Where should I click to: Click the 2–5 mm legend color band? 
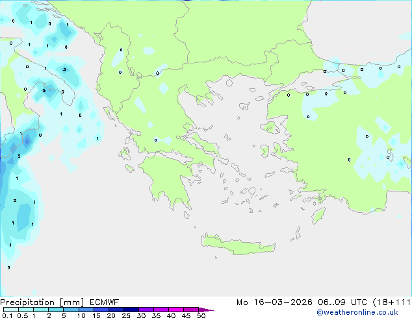56,310
